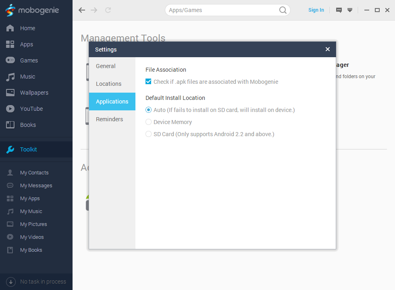Click the Apps/Games search field

coord(222,10)
